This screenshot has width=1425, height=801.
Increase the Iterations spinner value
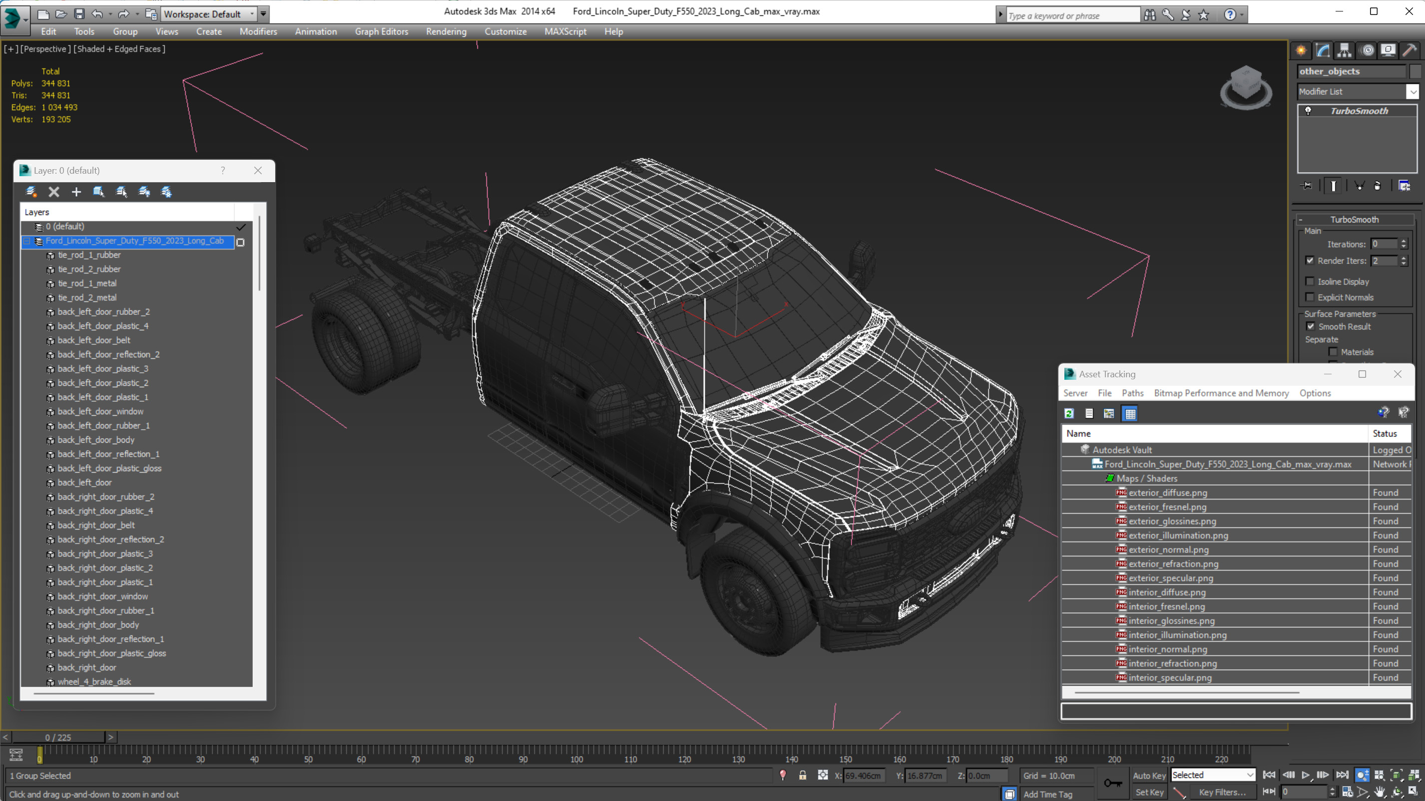[x=1404, y=241]
